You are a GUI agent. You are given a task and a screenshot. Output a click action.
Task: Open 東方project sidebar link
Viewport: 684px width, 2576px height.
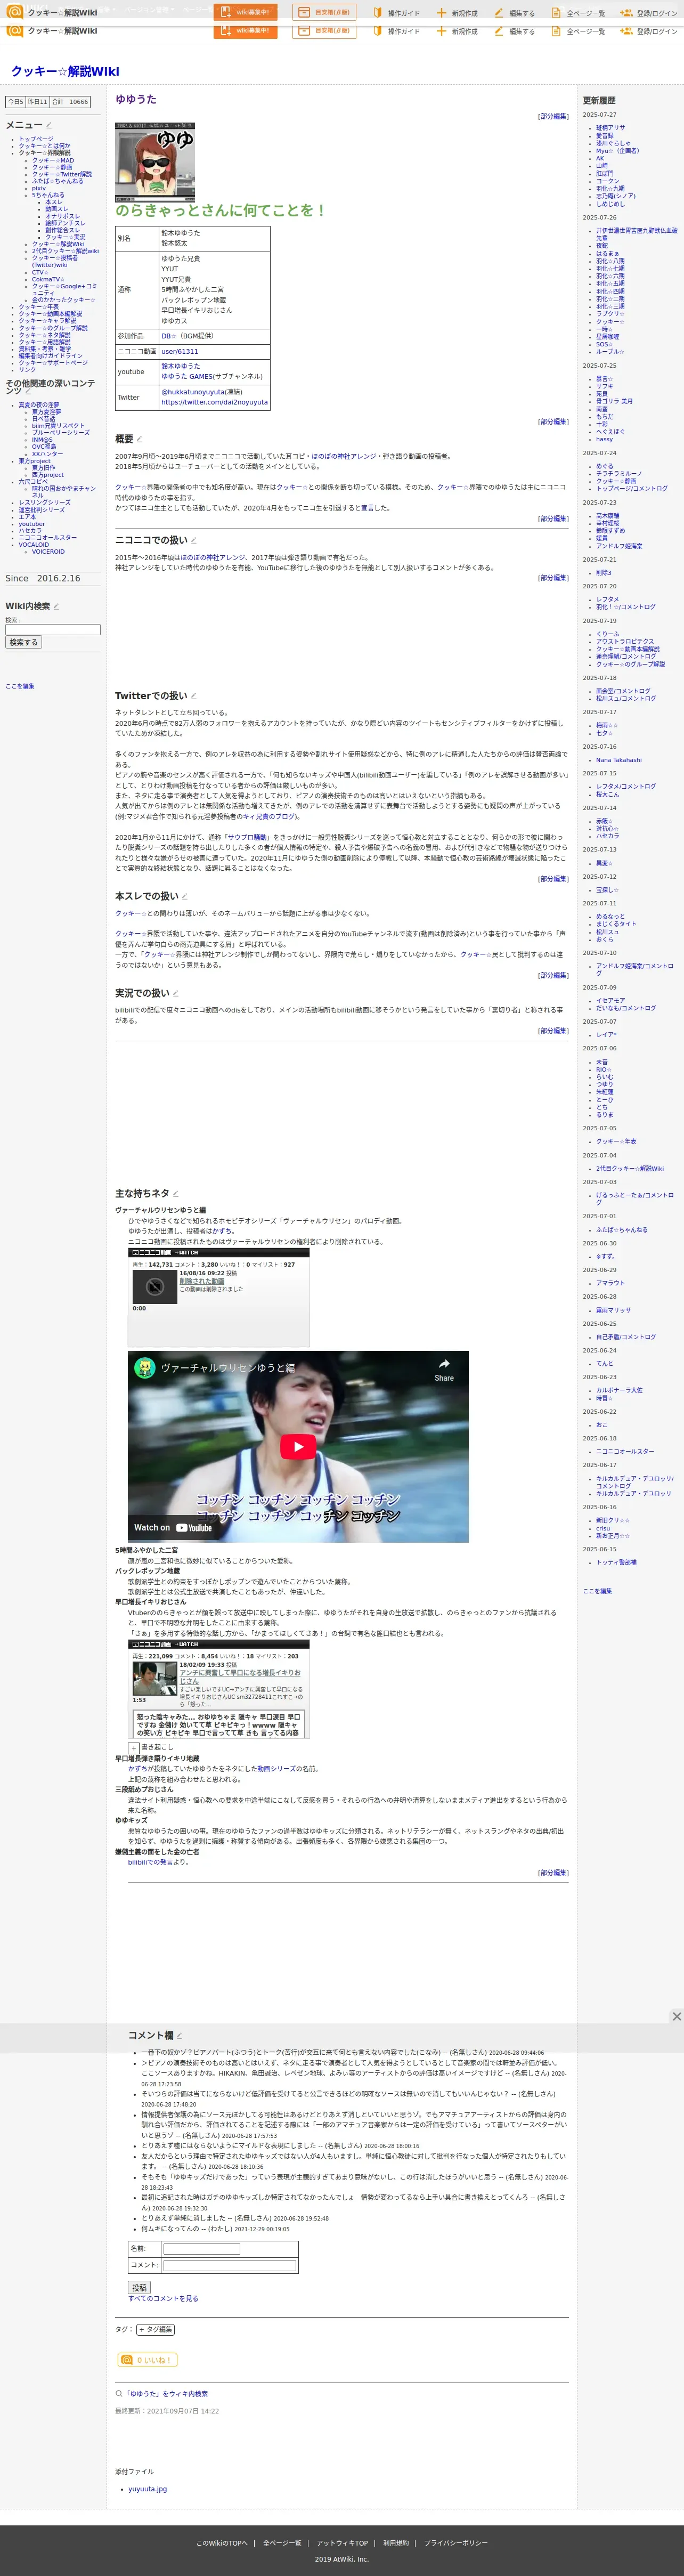(x=35, y=461)
